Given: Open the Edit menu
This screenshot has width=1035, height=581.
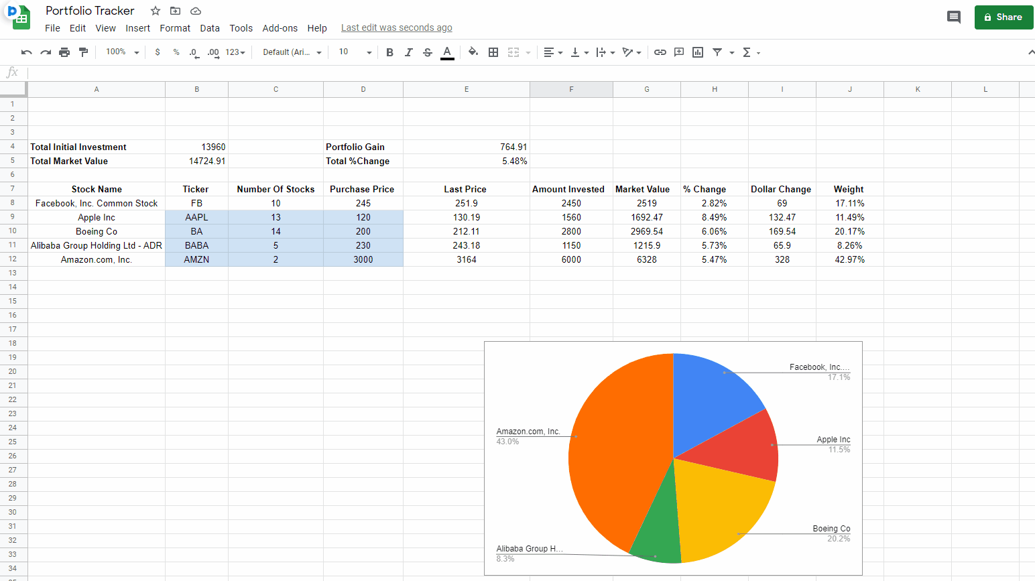Looking at the screenshot, I should click(x=78, y=28).
